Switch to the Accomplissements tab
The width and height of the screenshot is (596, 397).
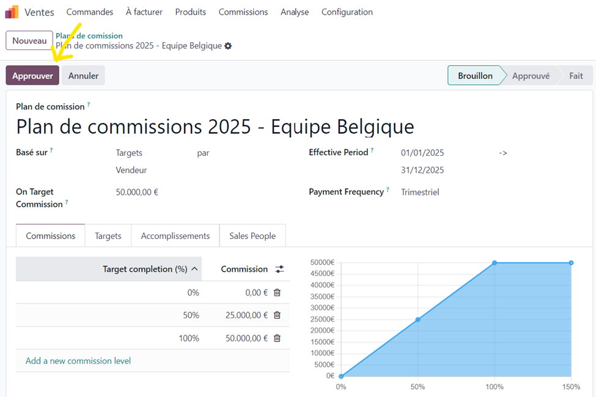(x=175, y=236)
